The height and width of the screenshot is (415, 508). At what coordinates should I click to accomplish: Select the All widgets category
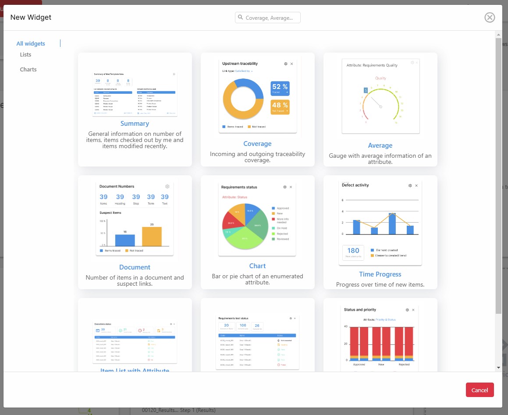[31, 43]
